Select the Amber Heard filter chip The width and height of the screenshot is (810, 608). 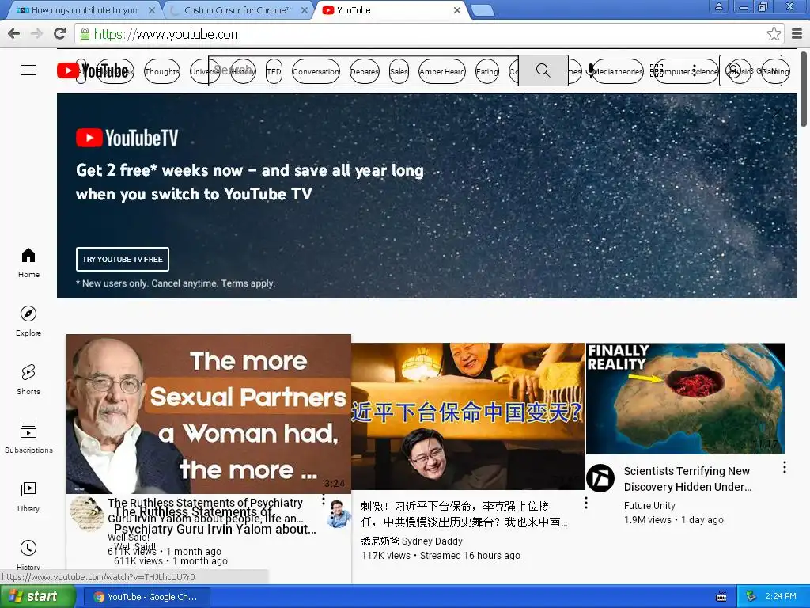tap(441, 72)
